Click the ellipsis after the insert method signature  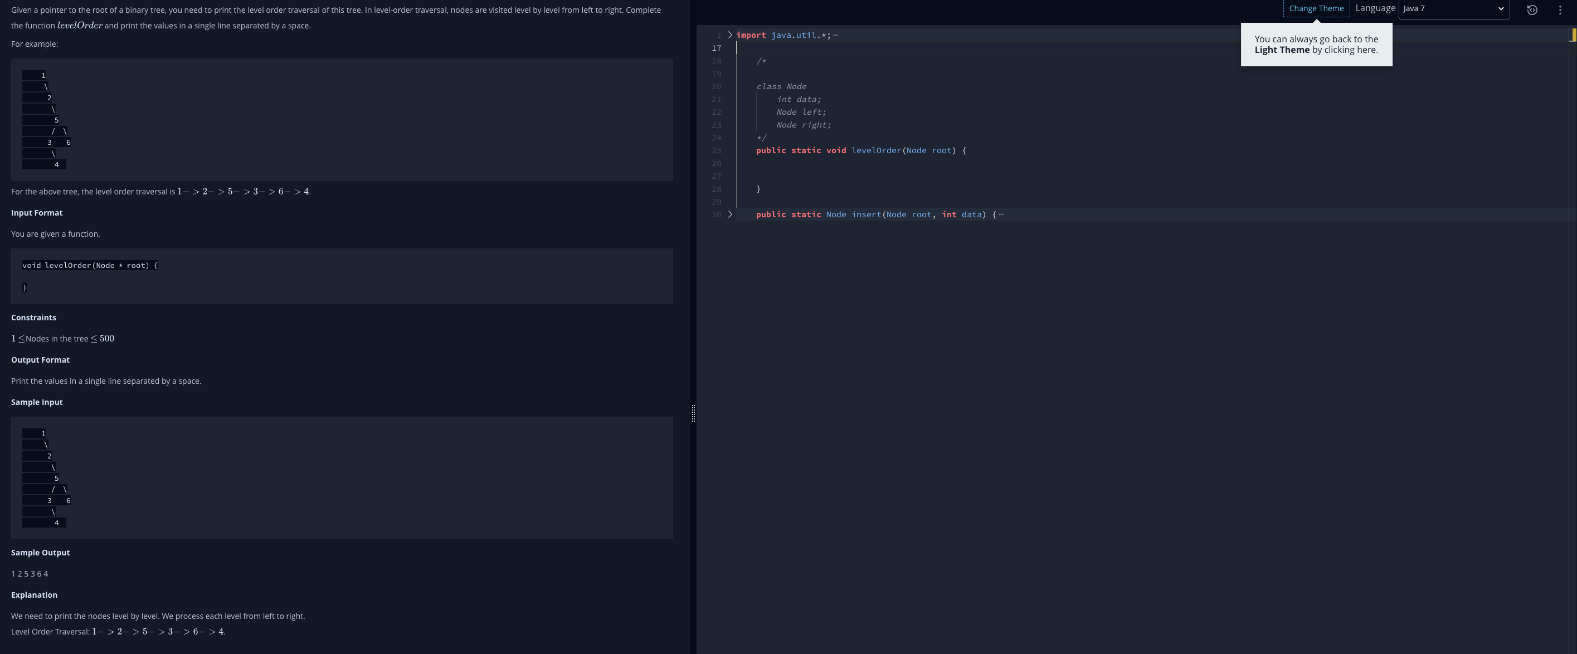[x=1001, y=214]
